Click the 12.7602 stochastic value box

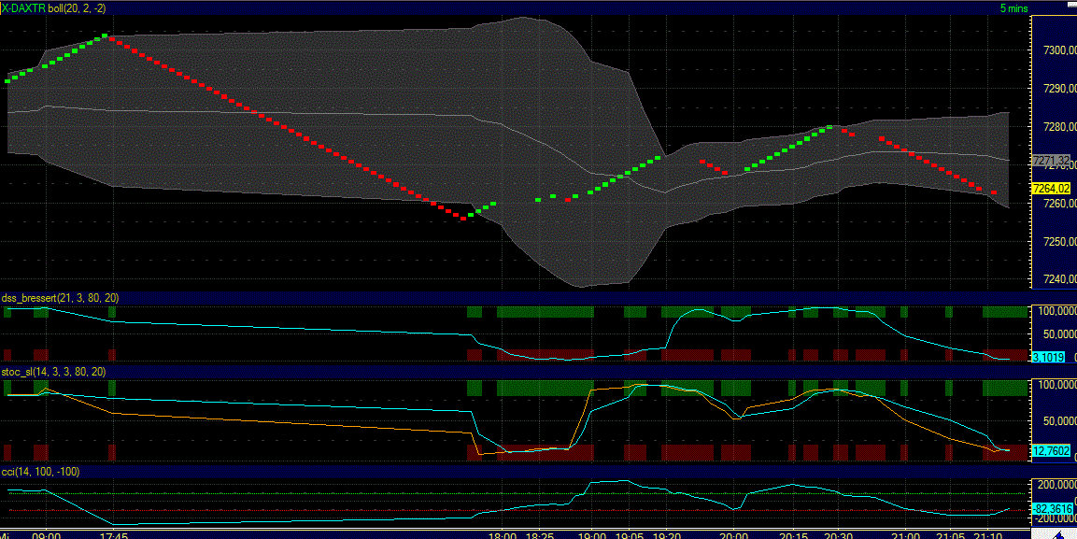pos(1051,451)
